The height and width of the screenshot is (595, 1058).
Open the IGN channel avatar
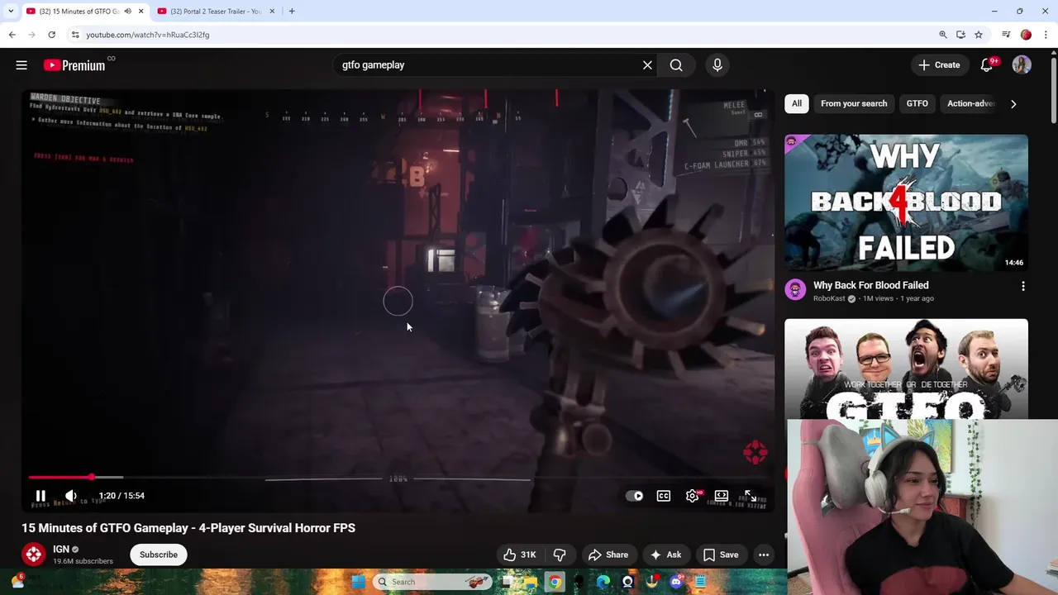[34, 555]
